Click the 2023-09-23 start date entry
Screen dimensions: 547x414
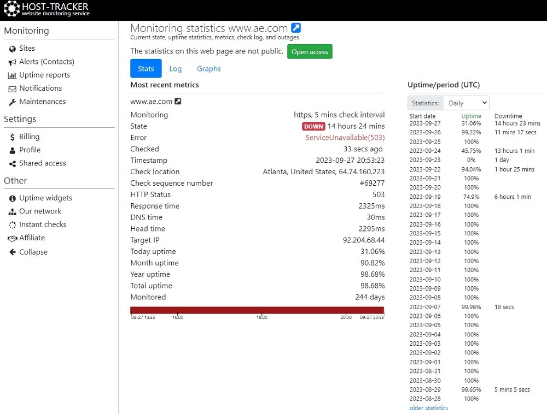coord(425,160)
